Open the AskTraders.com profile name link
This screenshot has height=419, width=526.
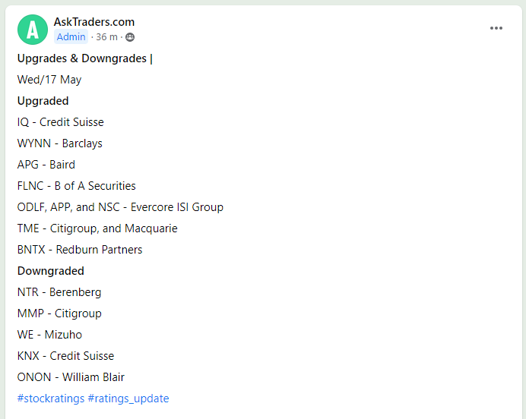(x=94, y=22)
